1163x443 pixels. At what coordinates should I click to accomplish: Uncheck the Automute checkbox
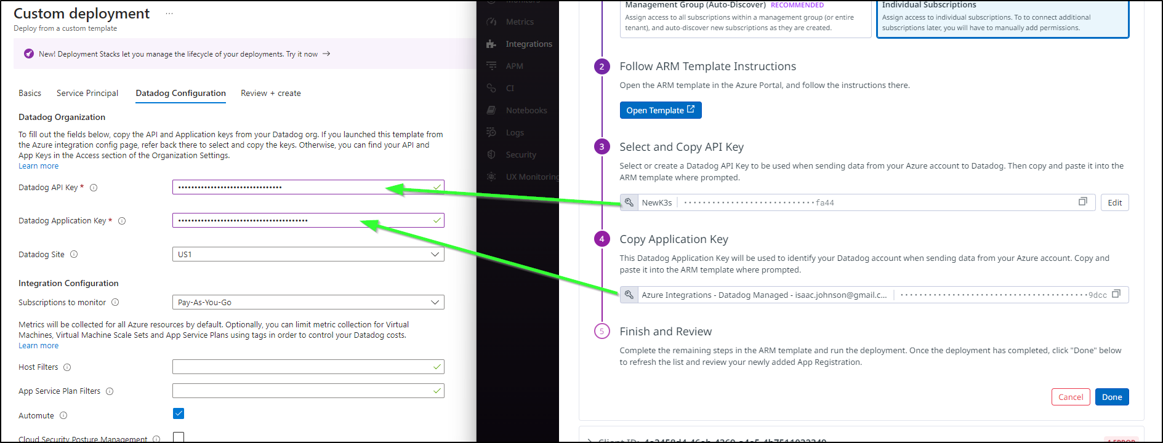pos(179,413)
